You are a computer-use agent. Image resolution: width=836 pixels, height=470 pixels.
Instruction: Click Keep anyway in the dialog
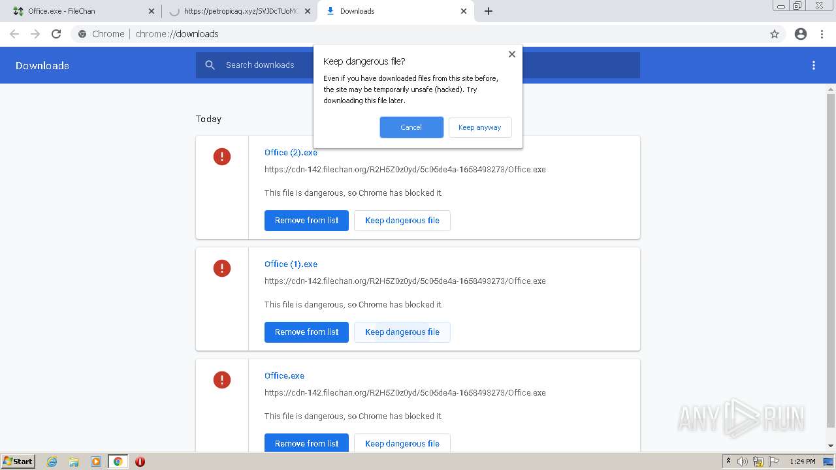click(480, 127)
